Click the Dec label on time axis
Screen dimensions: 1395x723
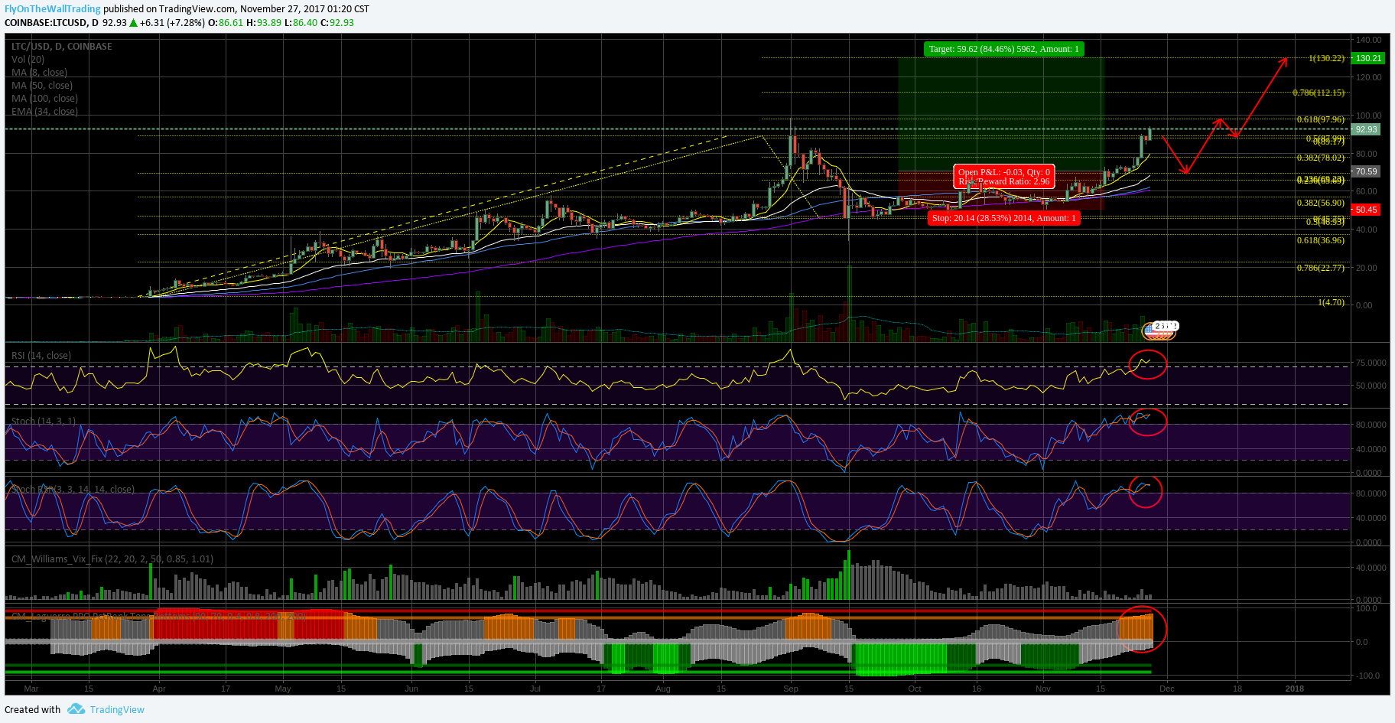(x=1167, y=689)
